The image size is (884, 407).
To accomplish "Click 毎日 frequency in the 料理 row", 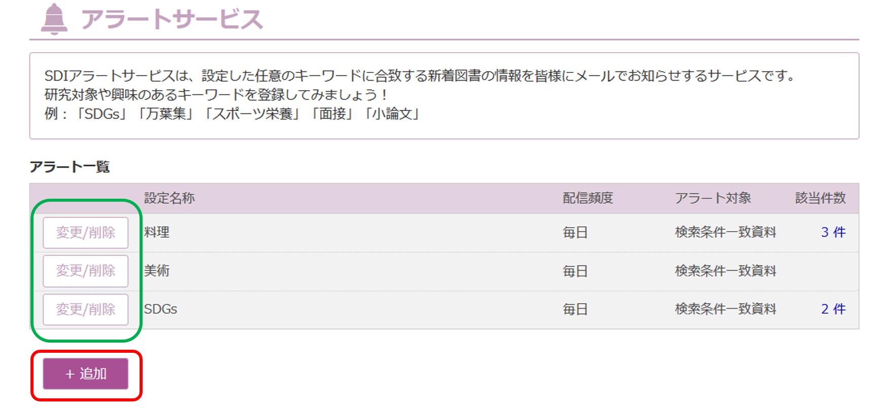I will pyautogui.click(x=575, y=233).
